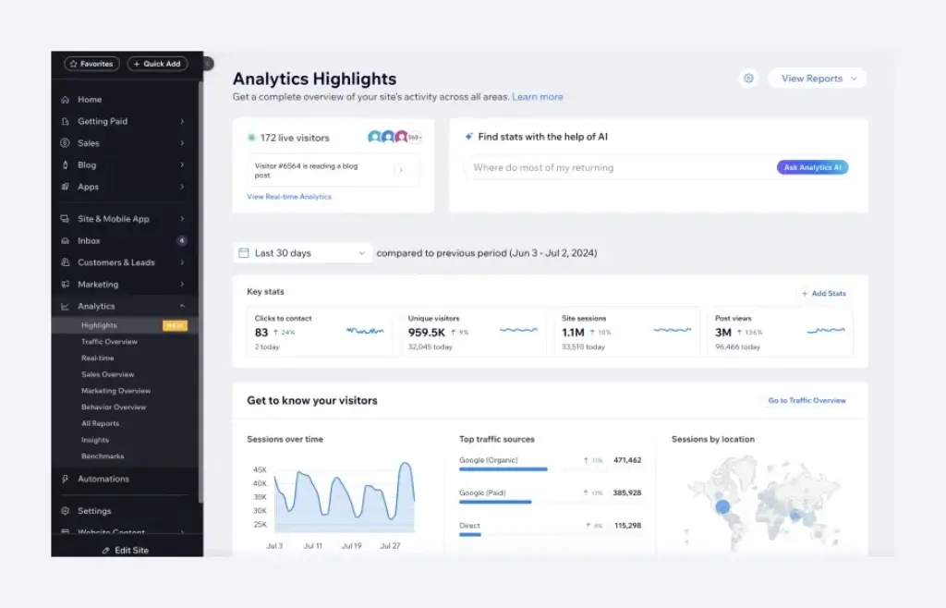
Task: Open Sales Overview submenu item
Action: [x=108, y=374]
